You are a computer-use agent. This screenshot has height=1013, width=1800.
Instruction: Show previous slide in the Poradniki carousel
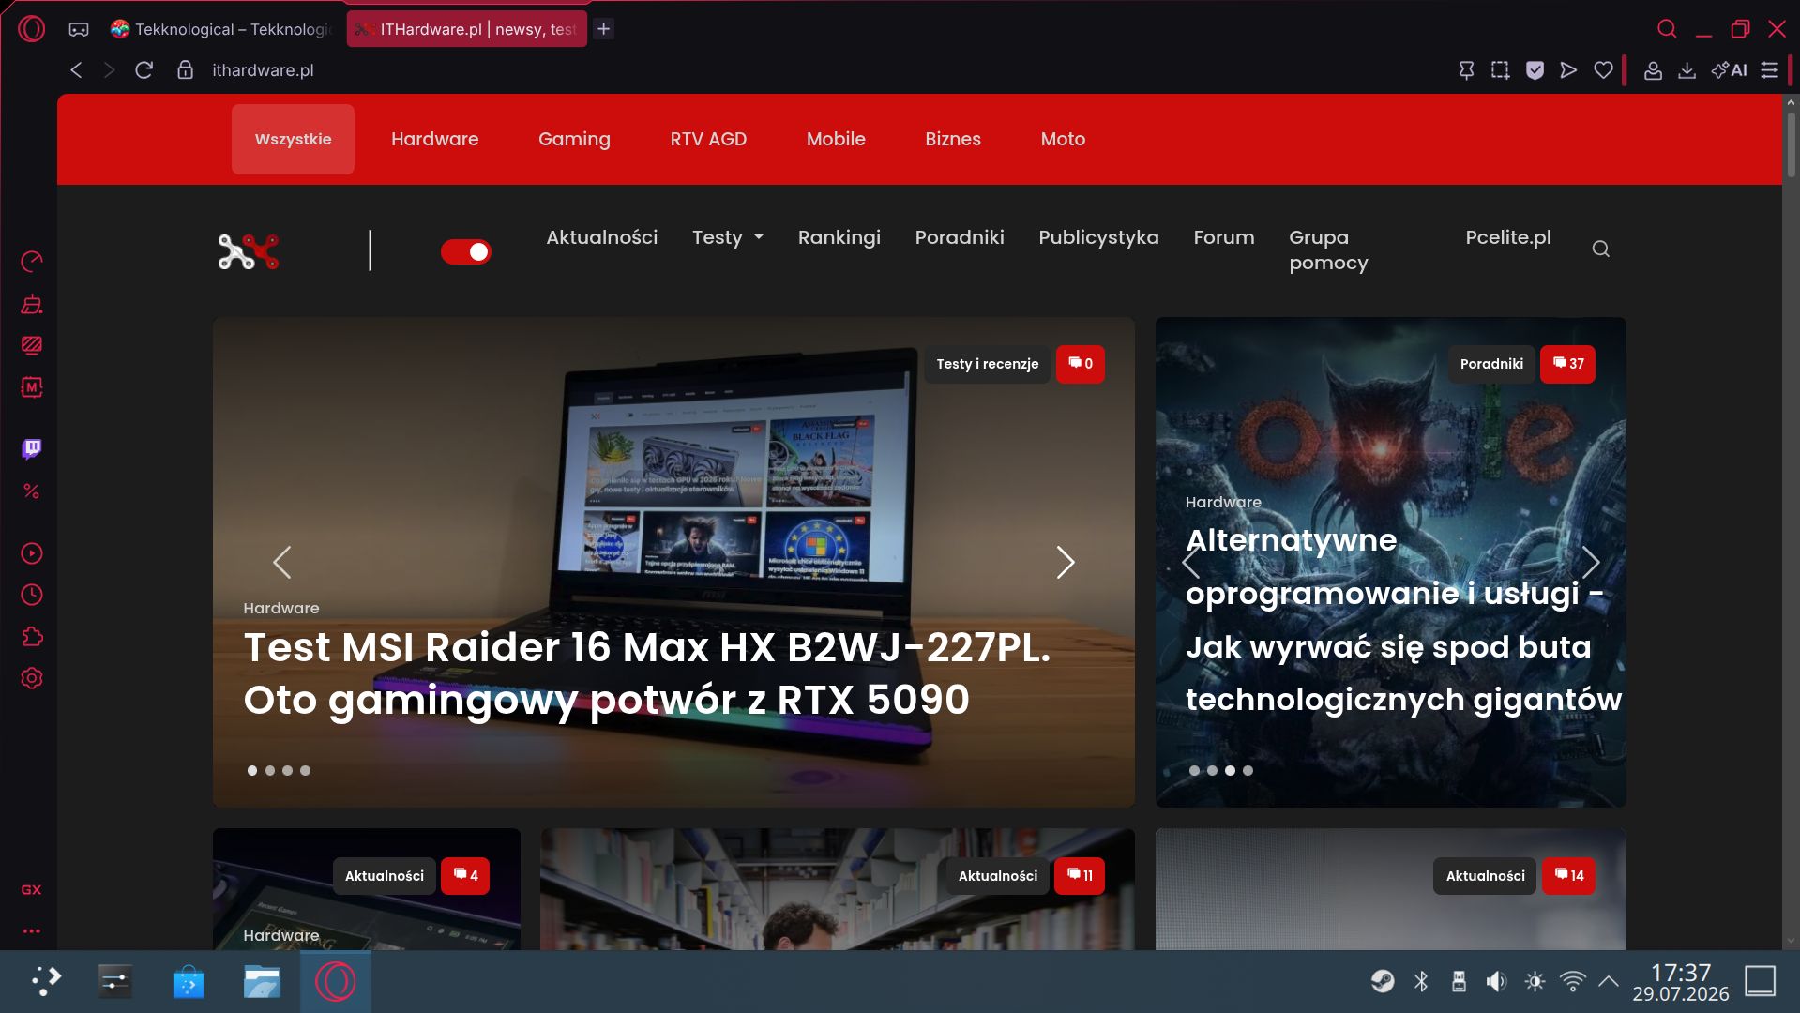[x=1190, y=562]
